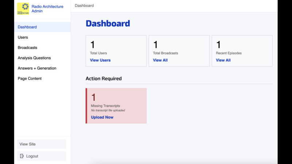Click the Radio Architecture logo icon
Screen dimensions: 292x164
23,8
